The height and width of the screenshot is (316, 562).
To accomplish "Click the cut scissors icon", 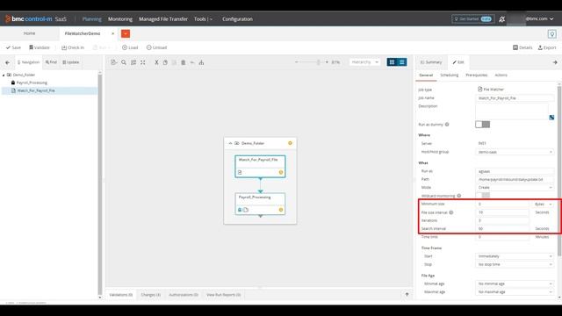I will click(x=156, y=62).
